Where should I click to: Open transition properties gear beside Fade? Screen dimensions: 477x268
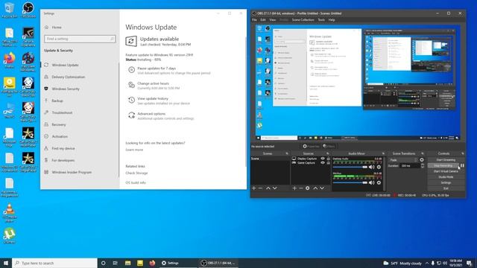[x=422, y=160]
